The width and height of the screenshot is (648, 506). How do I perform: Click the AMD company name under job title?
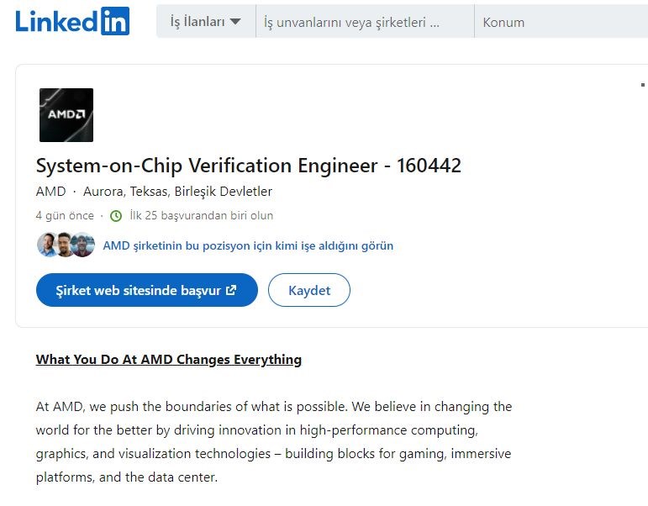tap(50, 192)
